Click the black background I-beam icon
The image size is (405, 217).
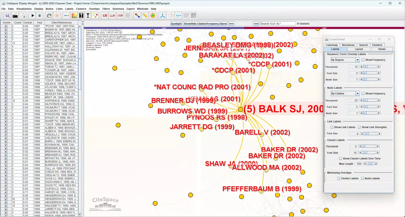coord(81,15)
